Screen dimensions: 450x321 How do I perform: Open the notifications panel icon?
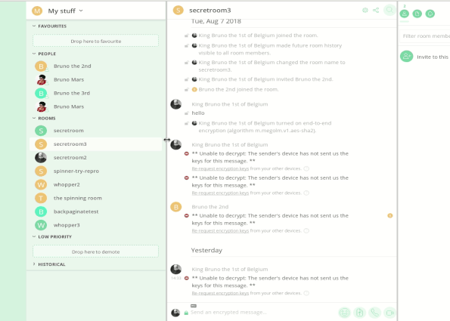pyautogui.click(x=430, y=14)
